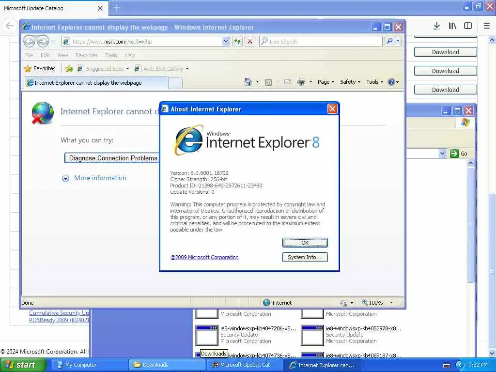Click the zoom level 100% button
Screen dimensions: 496x372
[x=372, y=303]
